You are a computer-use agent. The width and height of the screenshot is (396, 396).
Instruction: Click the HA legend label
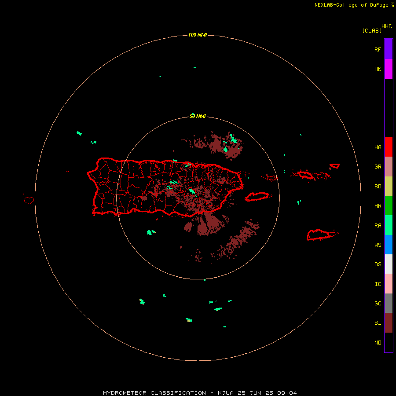tap(378, 147)
